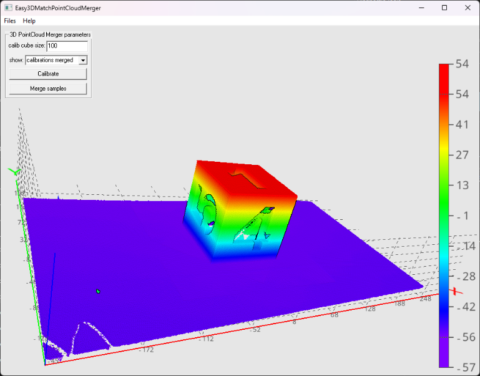
Task: Close the Easy3DMatchPointCloudMerger window
Action: 466,7
